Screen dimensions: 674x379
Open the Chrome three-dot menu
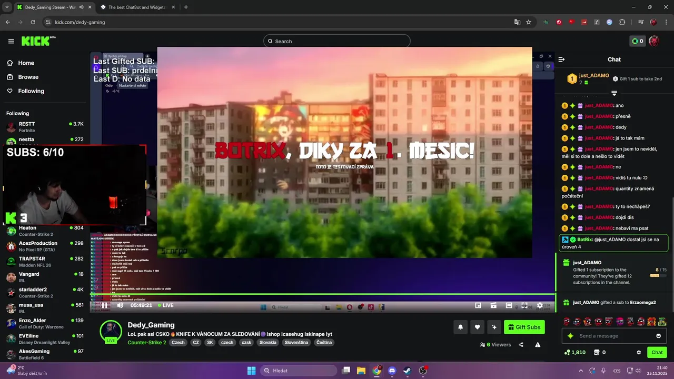point(667,22)
